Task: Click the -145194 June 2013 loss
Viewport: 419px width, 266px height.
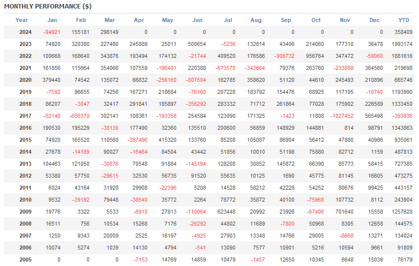Action: 196,164
